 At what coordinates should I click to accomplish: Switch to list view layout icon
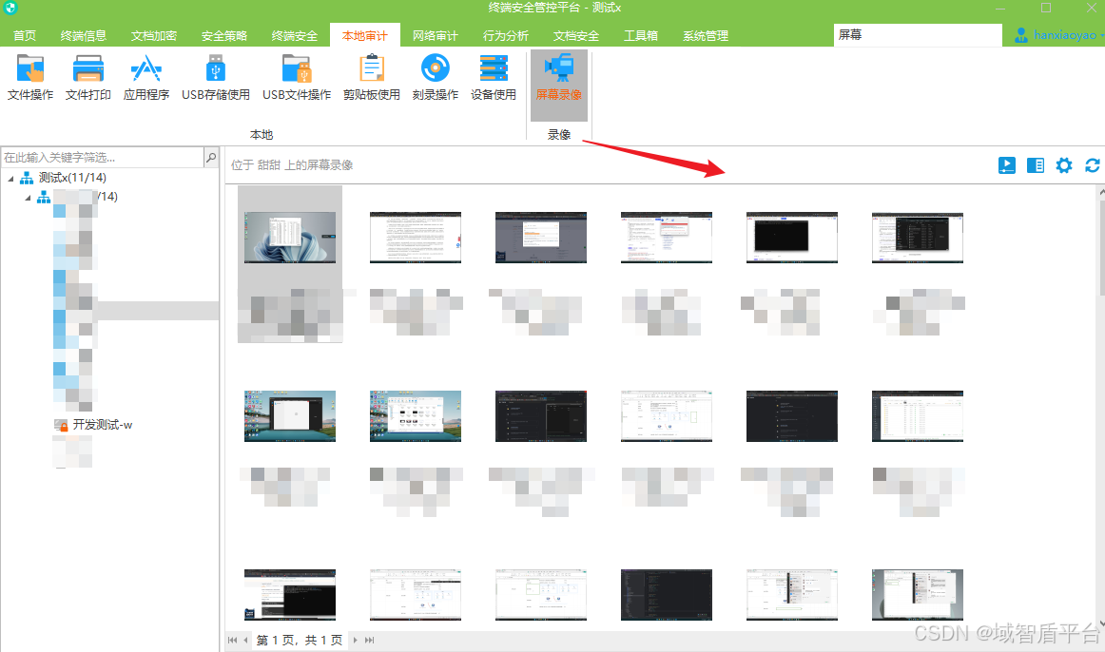pos(1036,165)
